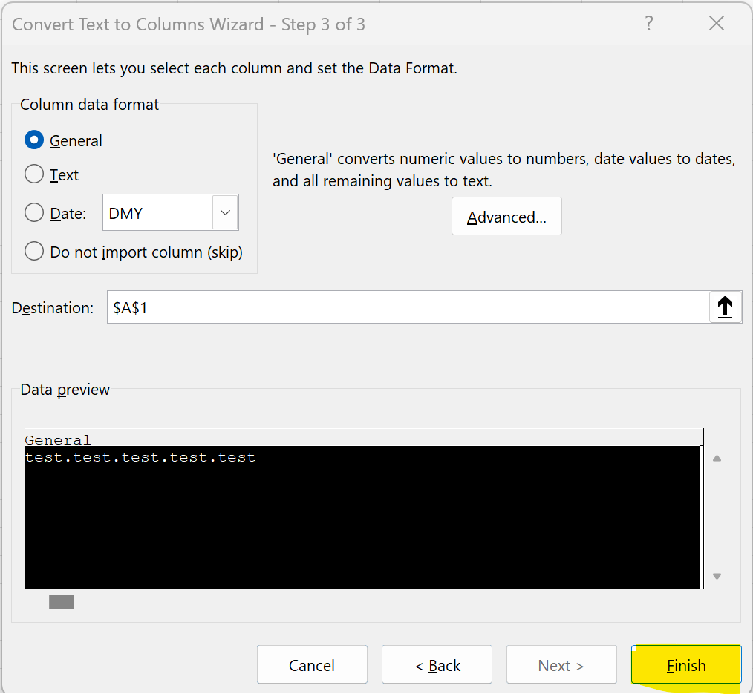Click the help question mark icon
This screenshot has height=694, width=753.
click(649, 24)
